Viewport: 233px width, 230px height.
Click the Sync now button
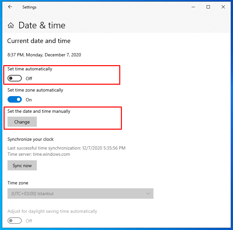(22, 165)
